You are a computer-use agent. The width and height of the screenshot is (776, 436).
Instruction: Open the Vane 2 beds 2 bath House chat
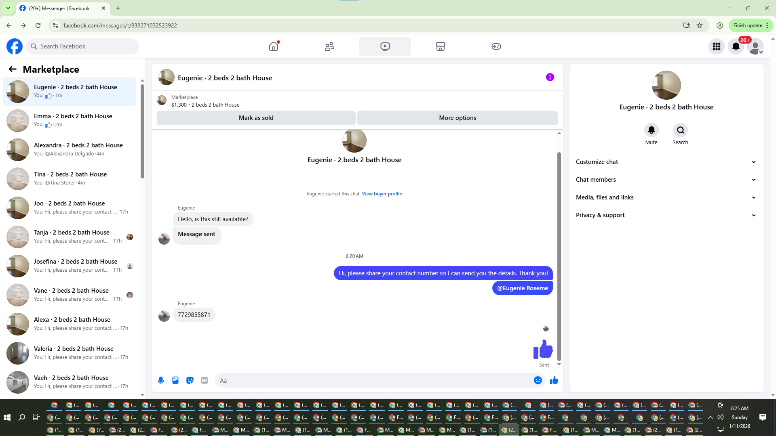pos(70,295)
